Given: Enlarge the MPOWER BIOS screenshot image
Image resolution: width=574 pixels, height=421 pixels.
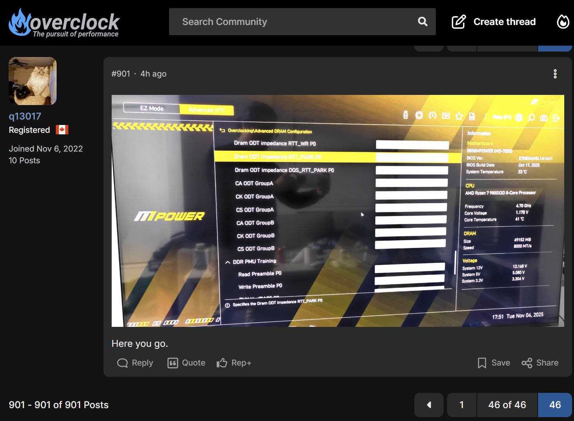Looking at the screenshot, I should (337, 211).
